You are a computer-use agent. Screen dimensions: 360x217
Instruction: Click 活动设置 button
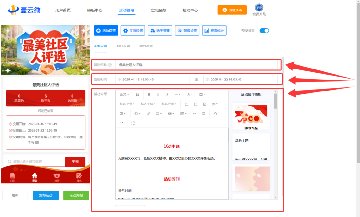tap(106, 31)
